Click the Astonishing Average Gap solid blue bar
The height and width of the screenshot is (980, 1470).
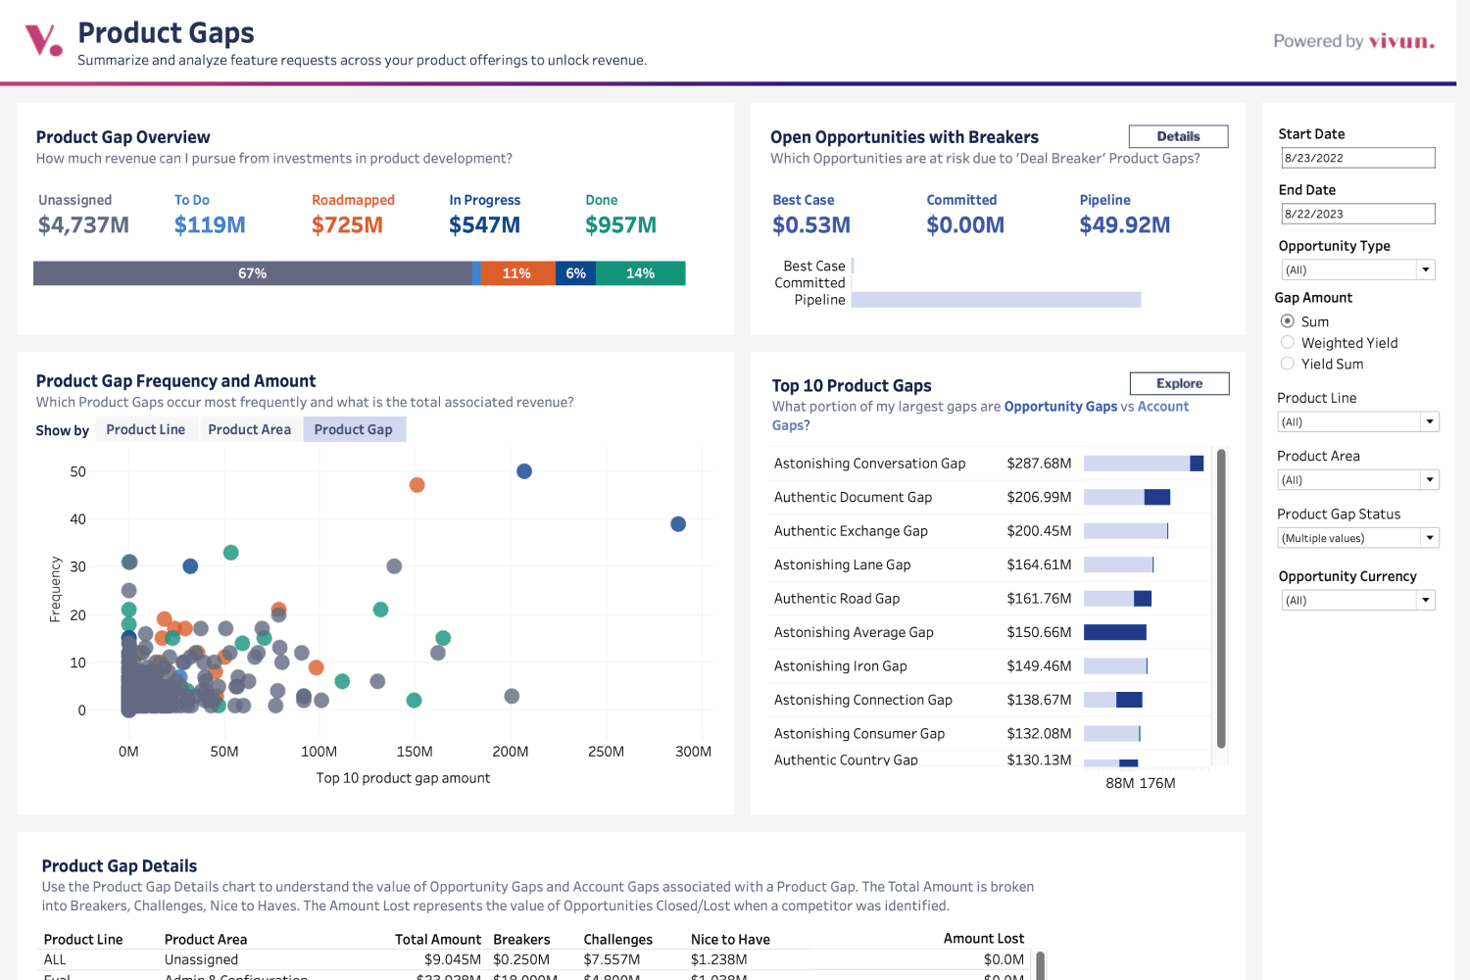tap(1115, 632)
